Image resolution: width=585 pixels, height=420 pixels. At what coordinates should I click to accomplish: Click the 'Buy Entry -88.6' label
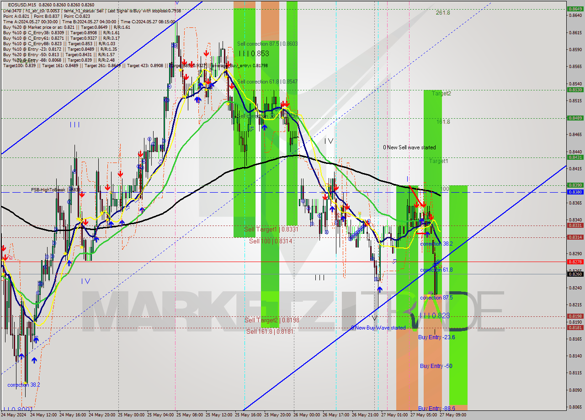tap(436, 408)
